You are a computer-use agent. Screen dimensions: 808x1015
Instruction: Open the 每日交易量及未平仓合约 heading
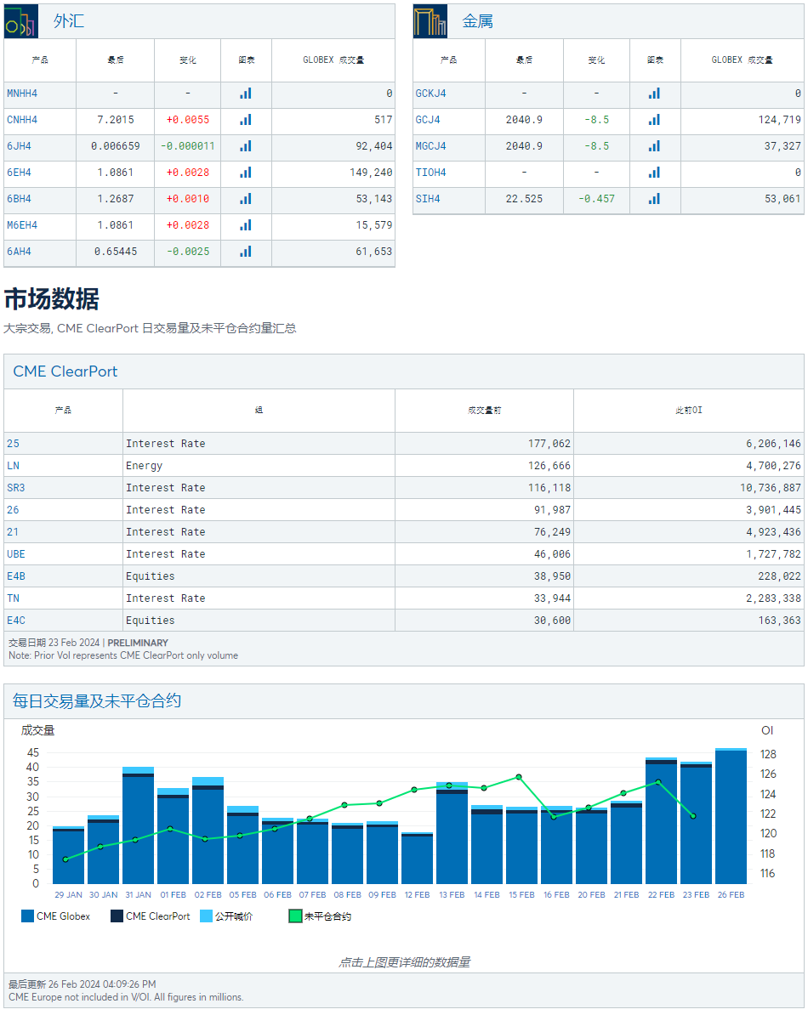click(x=96, y=701)
